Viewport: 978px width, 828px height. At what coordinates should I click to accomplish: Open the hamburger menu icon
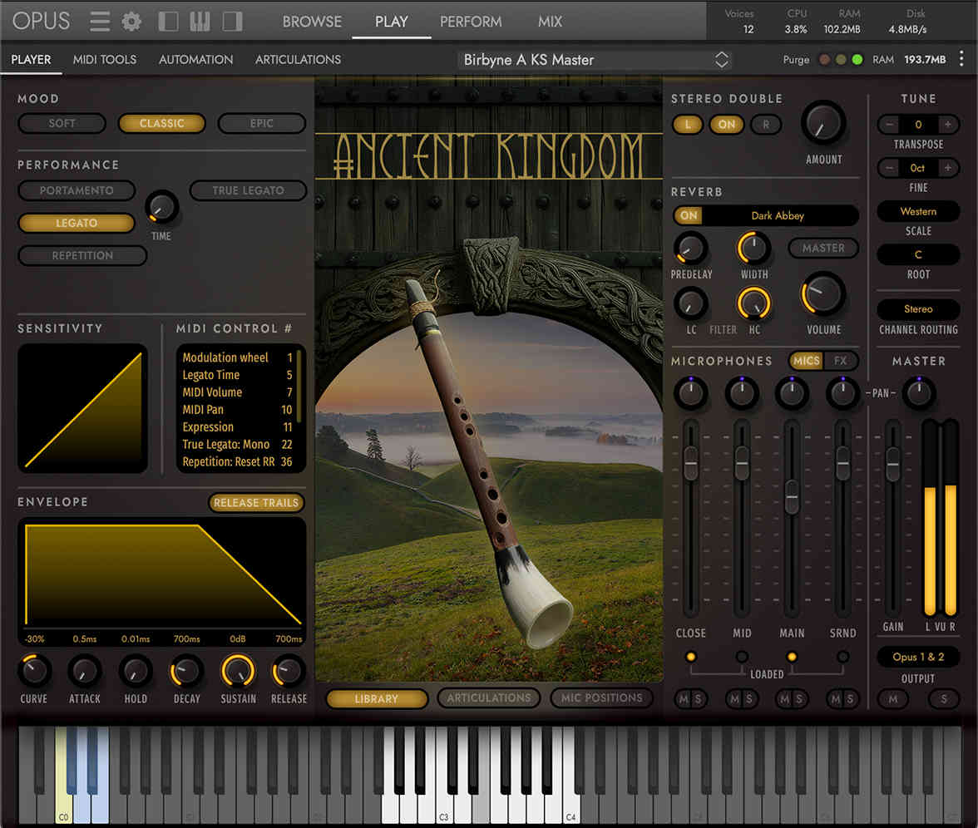point(99,22)
